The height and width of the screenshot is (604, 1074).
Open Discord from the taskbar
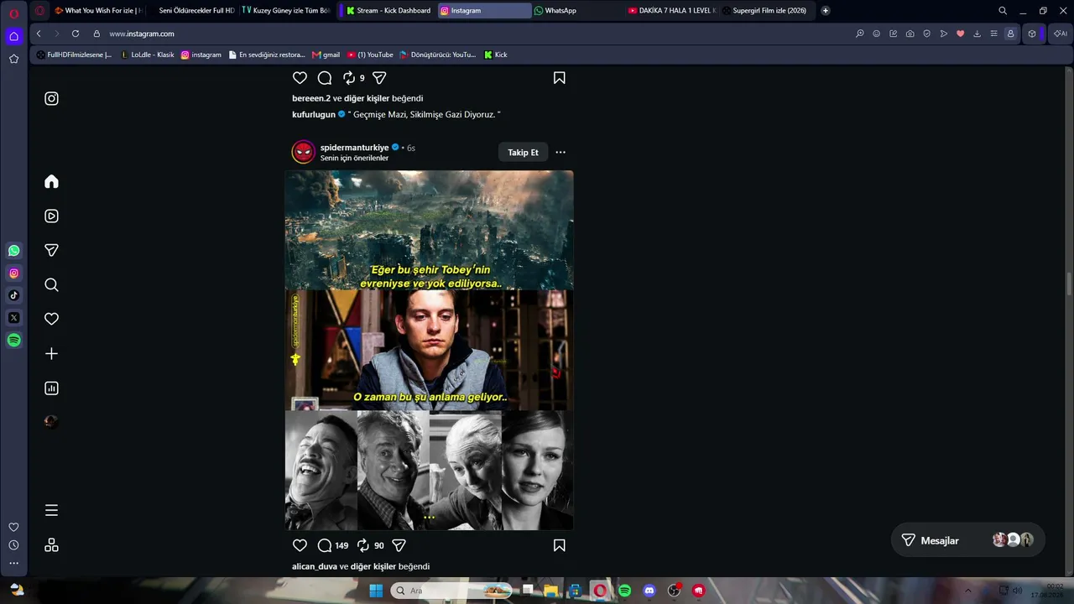pyautogui.click(x=649, y=591)
